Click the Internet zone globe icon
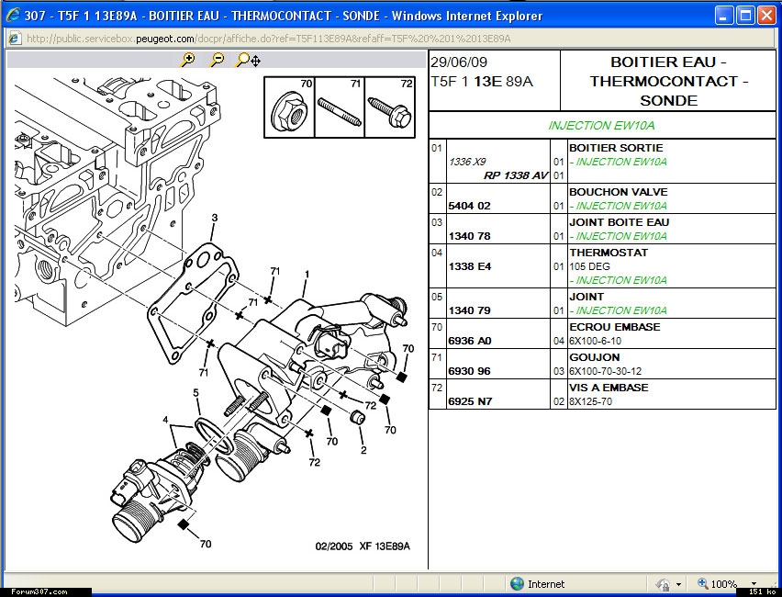This screenshot has height=597, width=782. (518, 584)
